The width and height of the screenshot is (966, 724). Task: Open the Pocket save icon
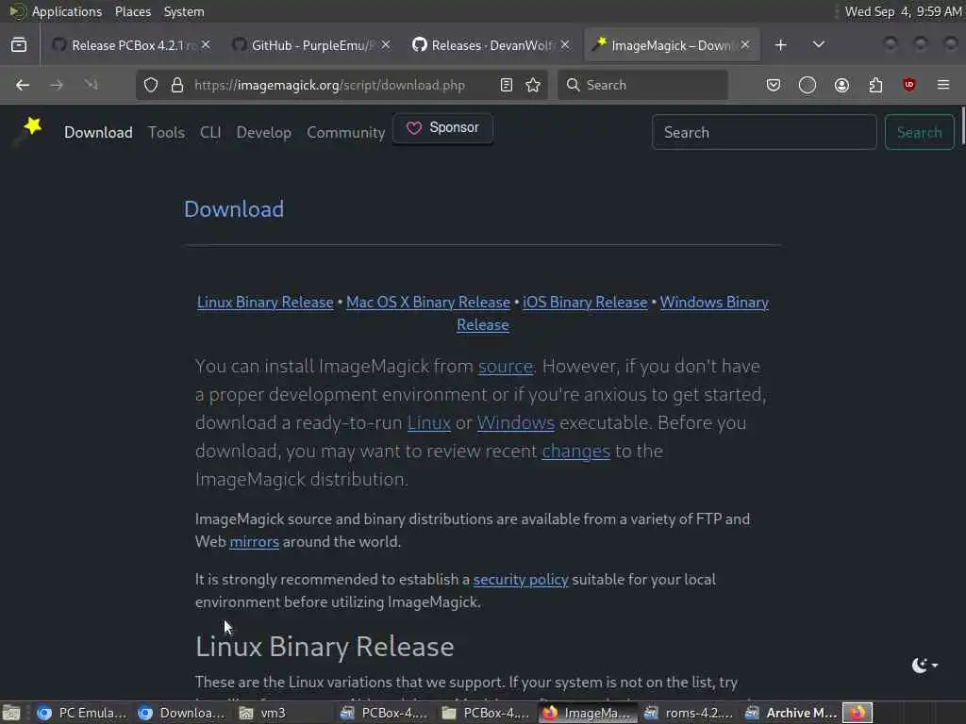[x=774, y=85]
